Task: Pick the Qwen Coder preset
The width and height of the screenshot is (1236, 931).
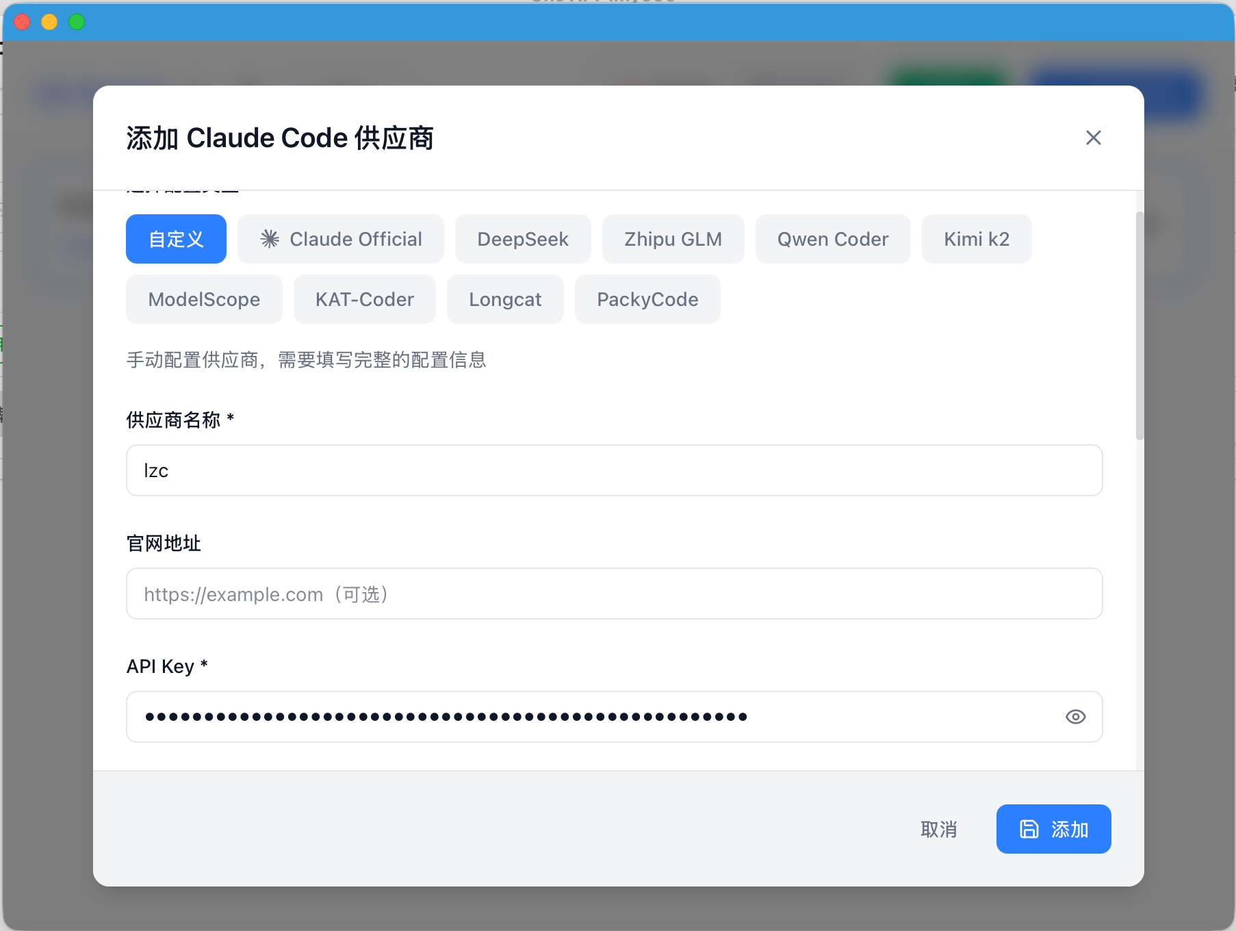Action: pyautogui.click(x=833, y=239)
